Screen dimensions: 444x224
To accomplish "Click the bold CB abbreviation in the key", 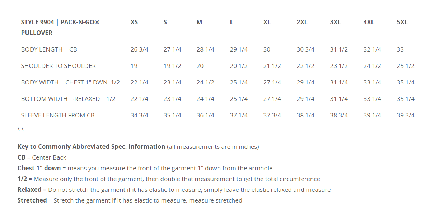I will (x=22, y=157).
